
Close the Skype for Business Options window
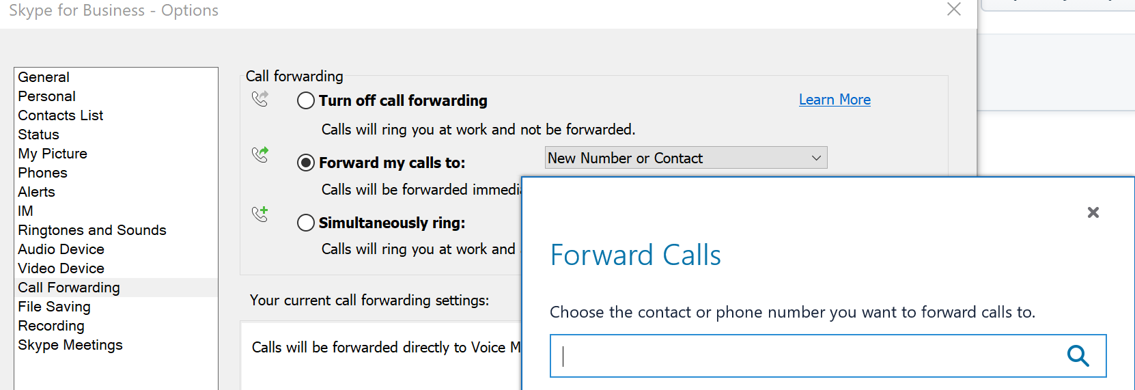(954, 10)
